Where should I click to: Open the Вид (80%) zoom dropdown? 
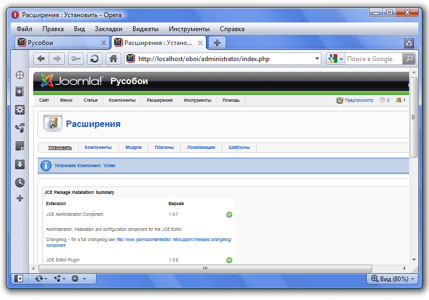(x=391, y=279)
